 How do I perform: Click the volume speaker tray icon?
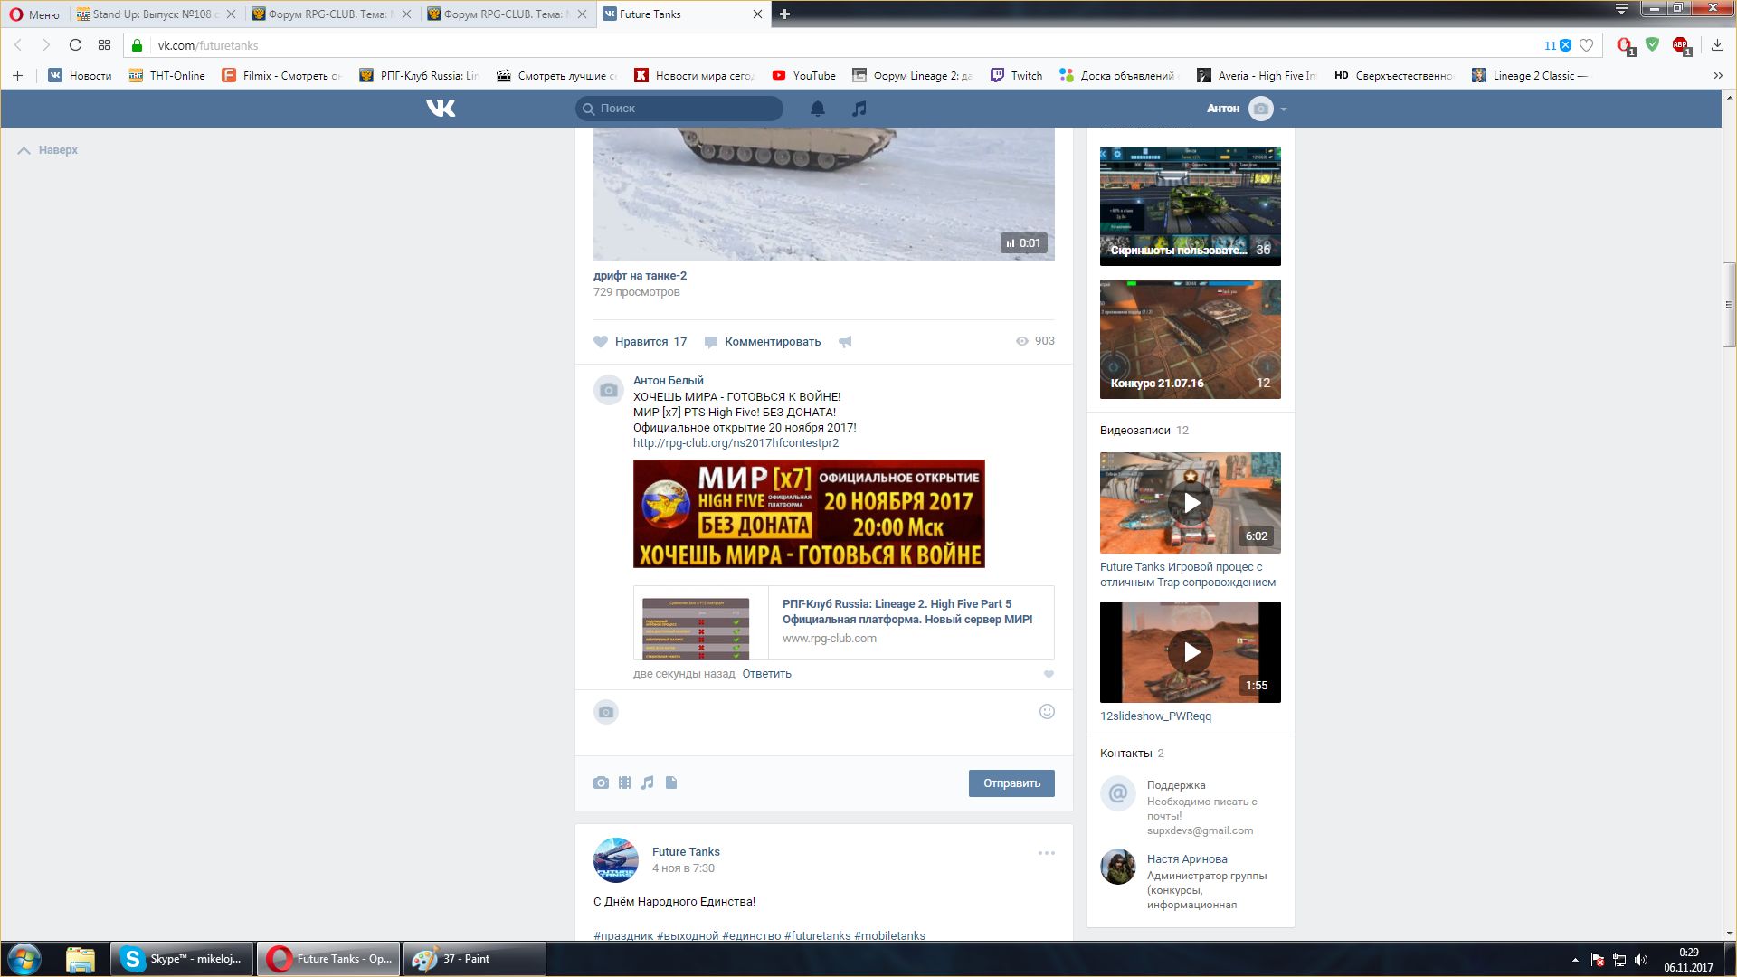[1641, 960]
